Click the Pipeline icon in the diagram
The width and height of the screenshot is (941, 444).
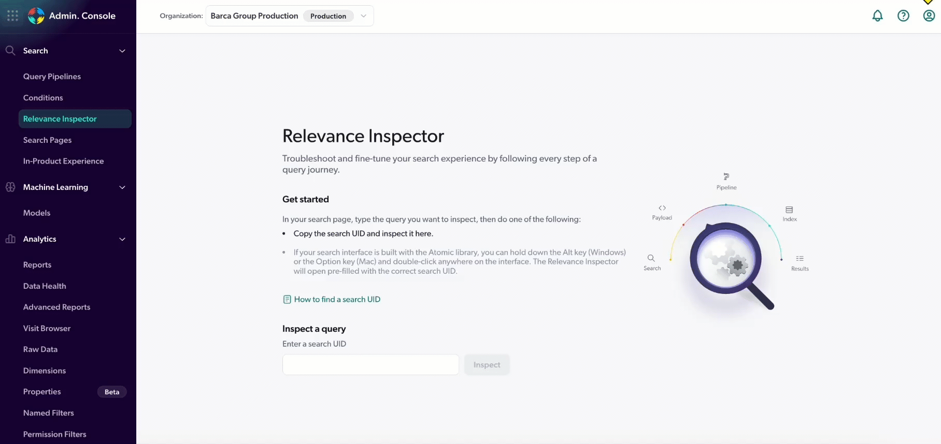(x=726, y=177)
